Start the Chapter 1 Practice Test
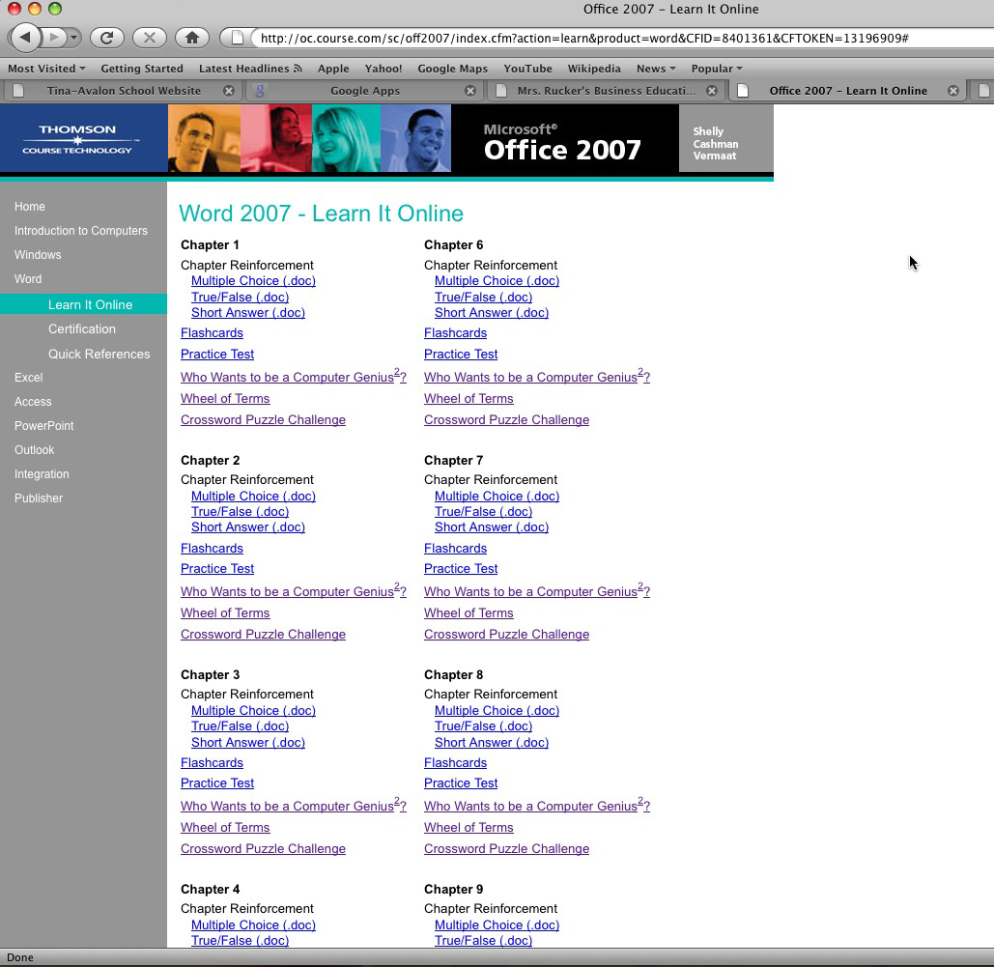This screenshot has height=967, width=994. click(x=217, y=354)
